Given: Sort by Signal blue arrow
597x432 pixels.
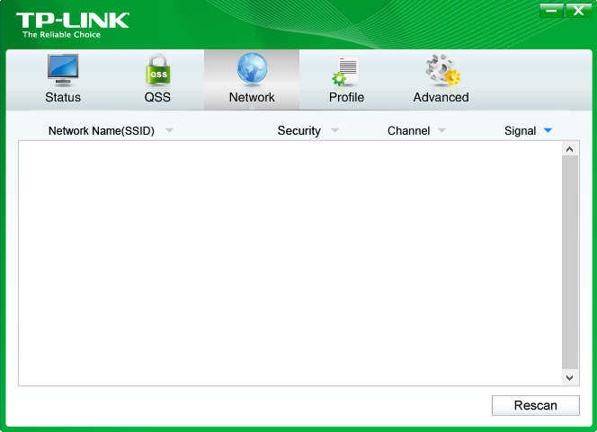Looking at the screenshot, I should click(548, 130).
